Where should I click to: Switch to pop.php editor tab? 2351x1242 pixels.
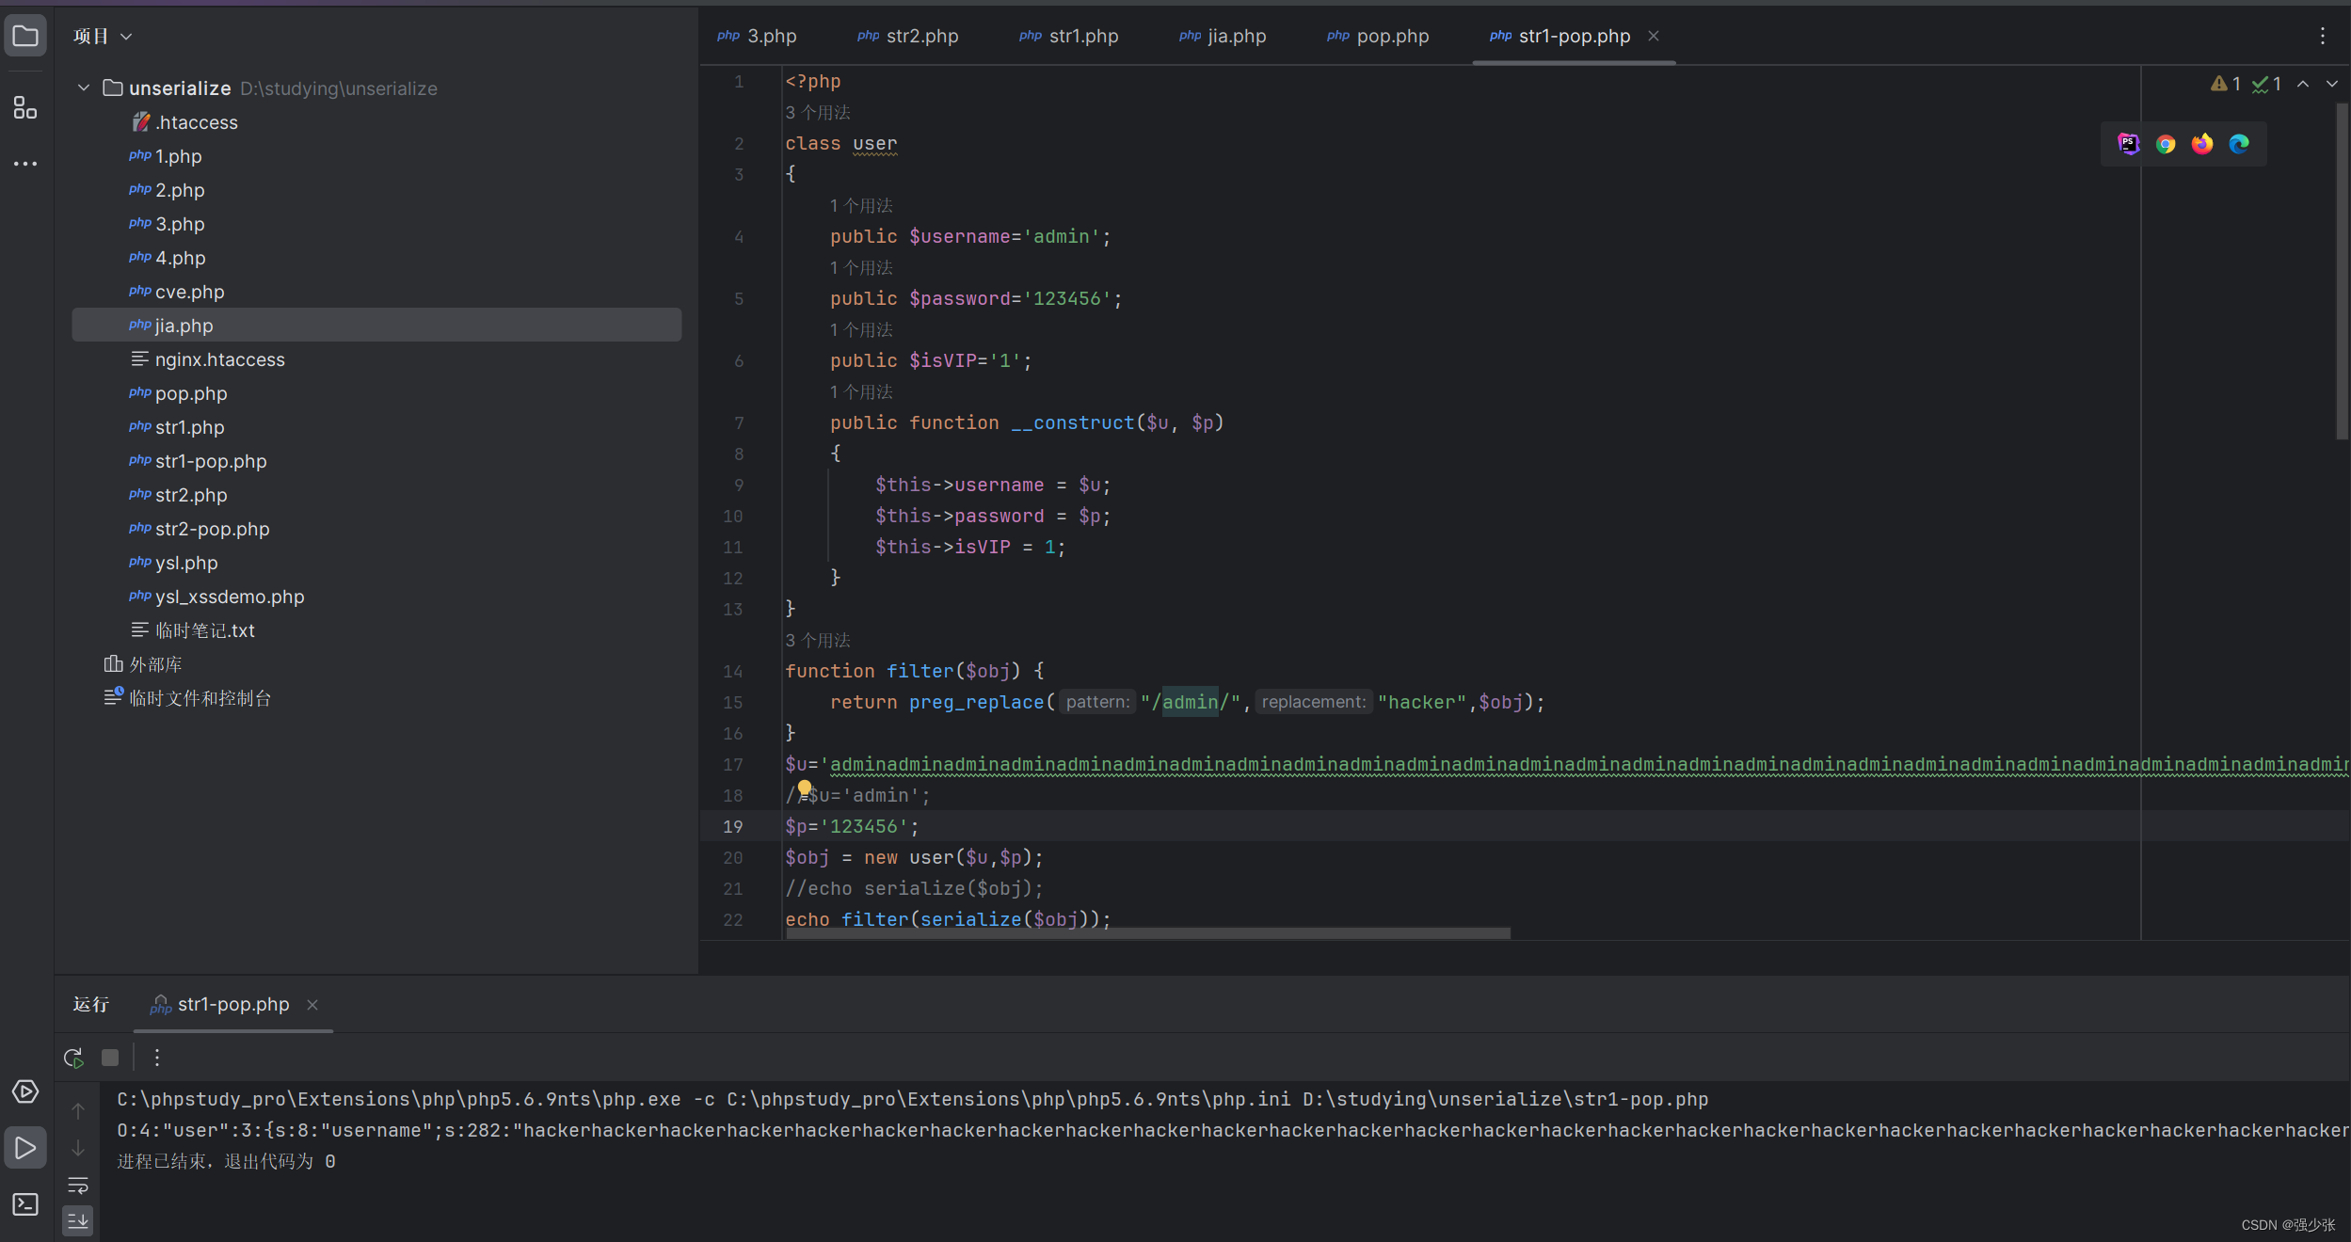pos(1378,36)
